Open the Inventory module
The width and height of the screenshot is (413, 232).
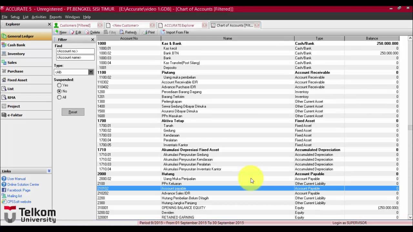18,53
